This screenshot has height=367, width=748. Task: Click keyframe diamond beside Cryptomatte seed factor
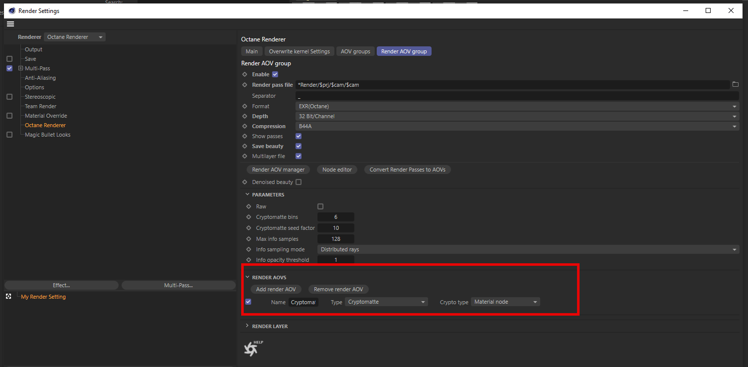click(x=249, y=228)
